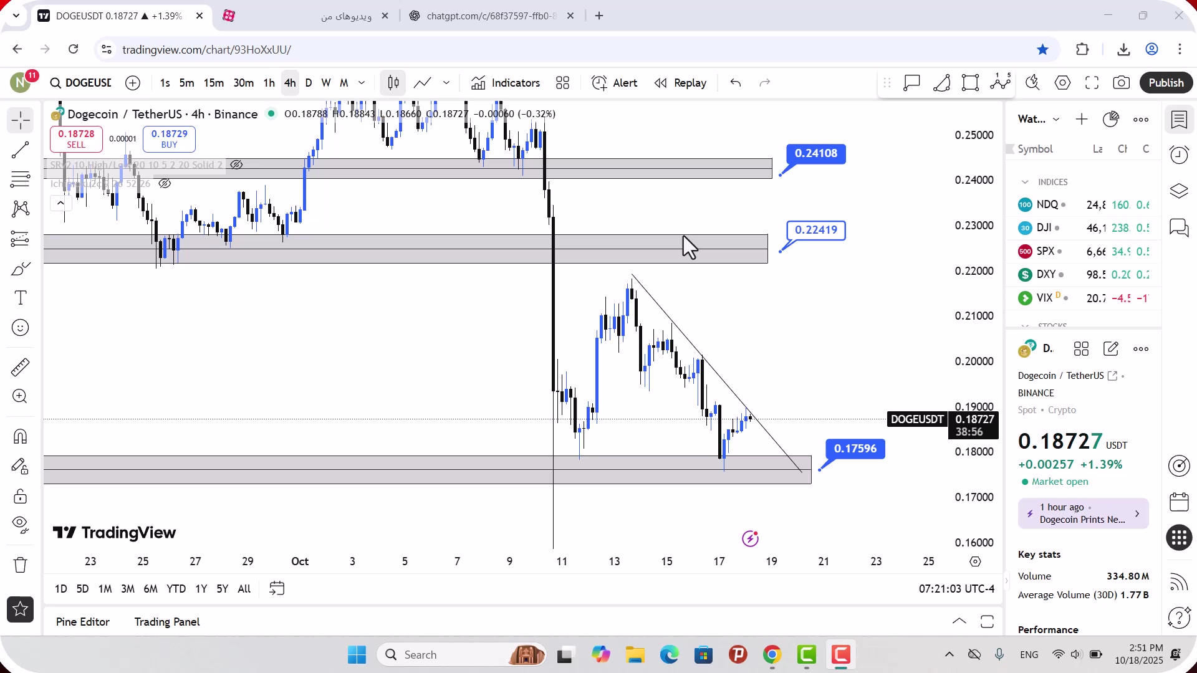Create a new Alert
The width and height of the screenshot is (1197, 673).
coord(615,83)
